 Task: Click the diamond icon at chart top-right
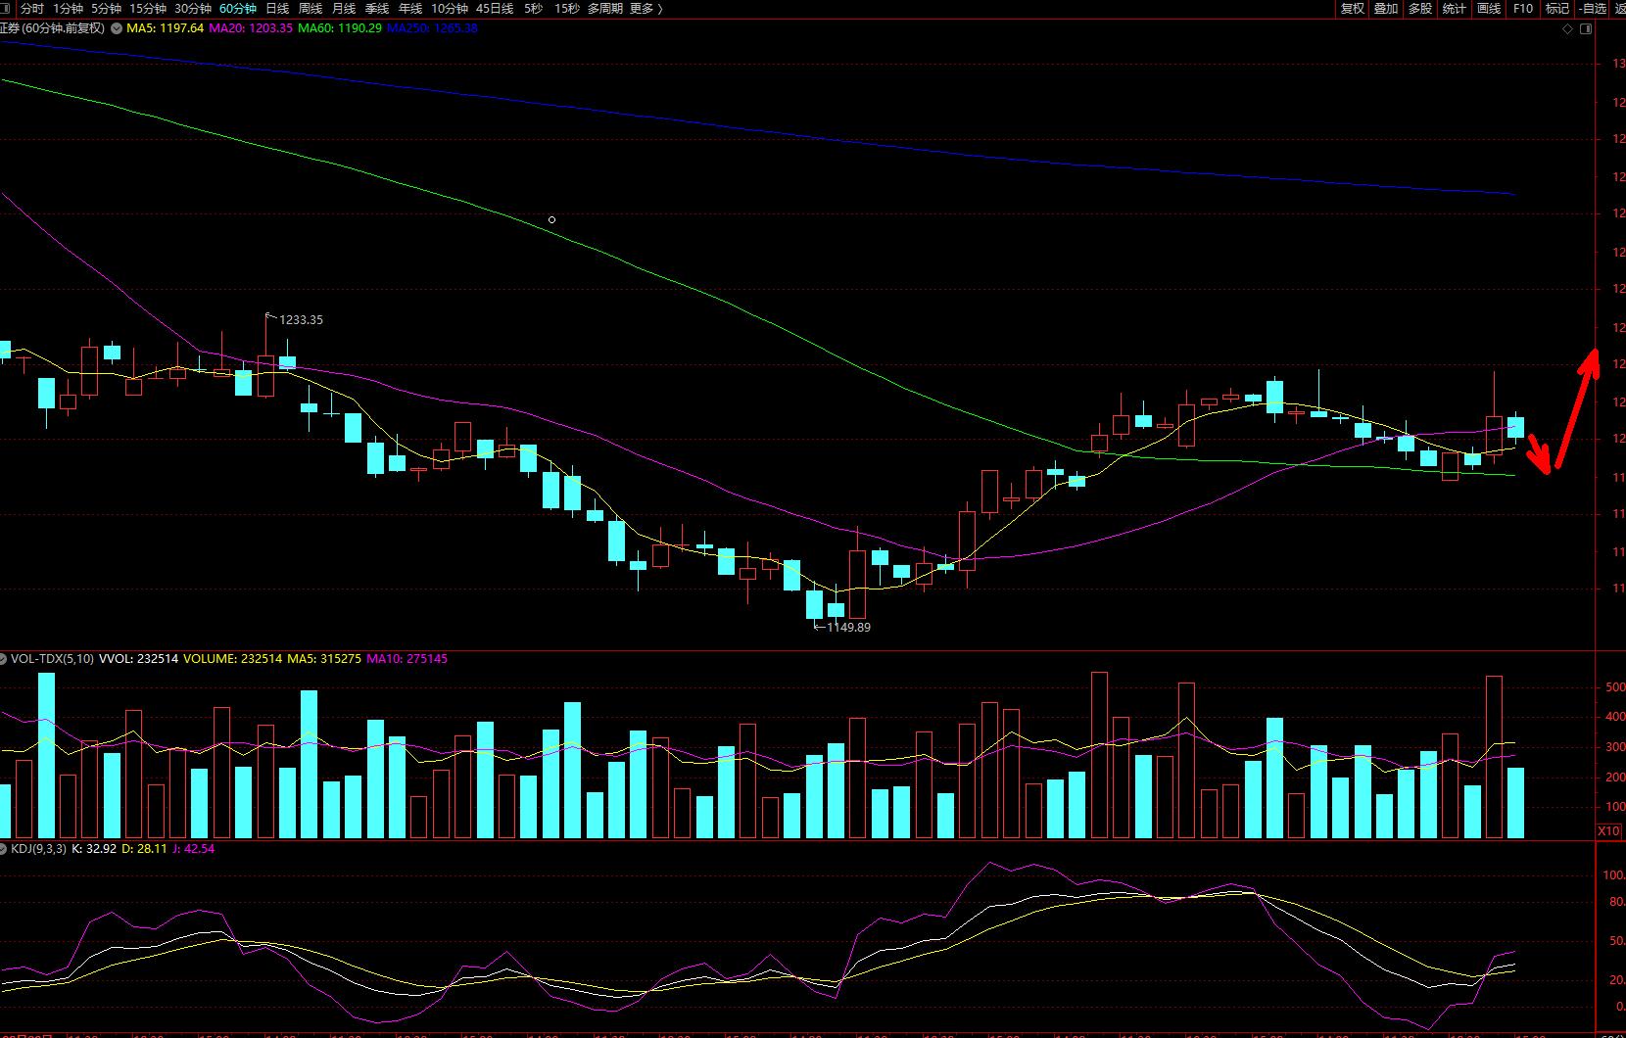[1568, 29]
